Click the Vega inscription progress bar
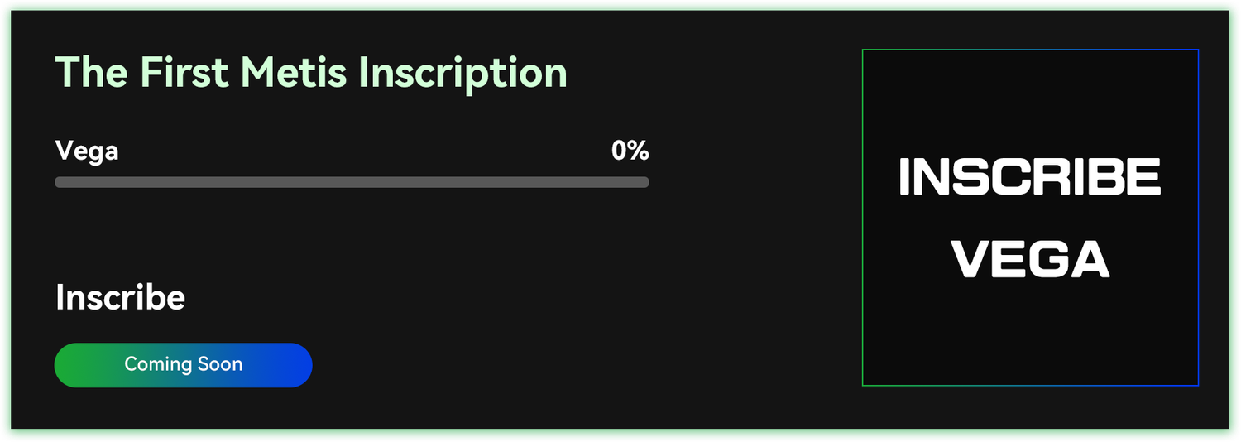 click(352, 182)
